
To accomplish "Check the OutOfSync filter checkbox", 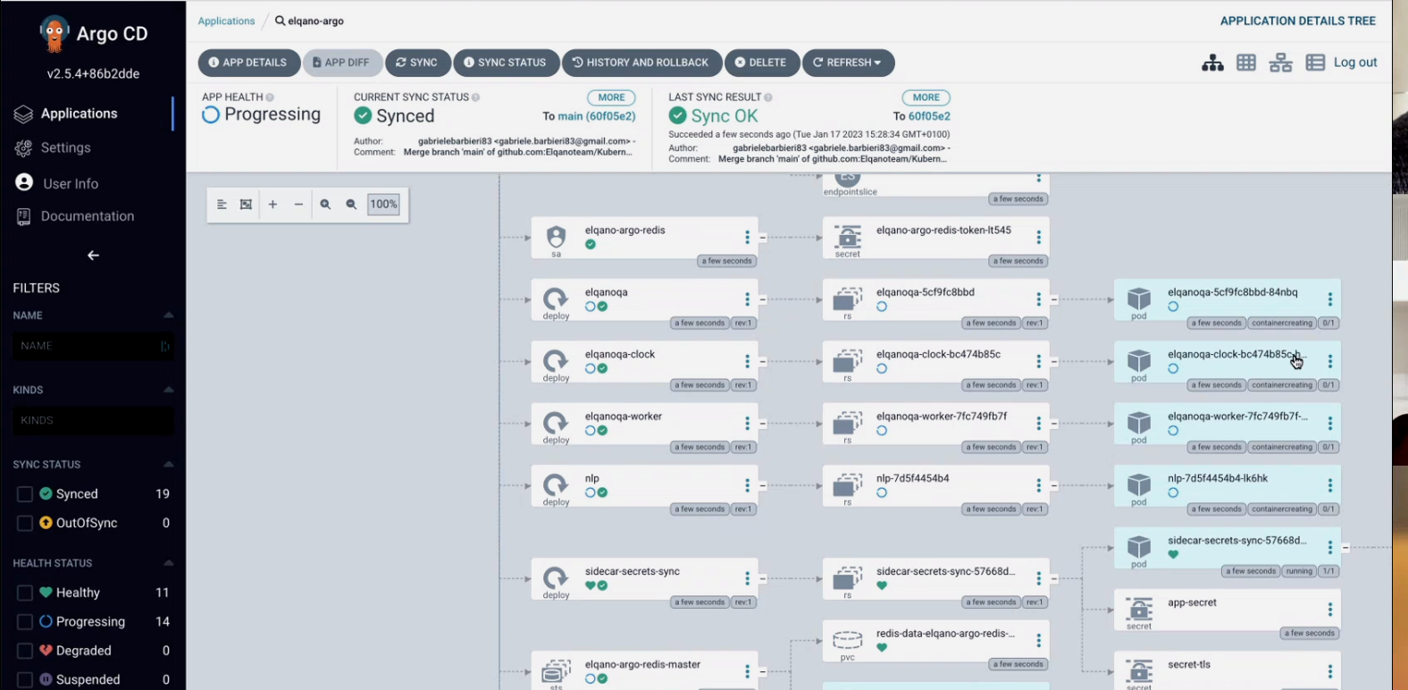I will tap(25, 523).
